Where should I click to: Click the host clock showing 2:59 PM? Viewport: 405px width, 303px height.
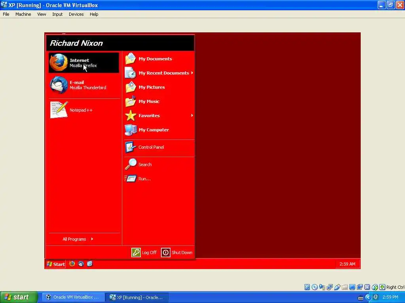click(x=390, y=297)
